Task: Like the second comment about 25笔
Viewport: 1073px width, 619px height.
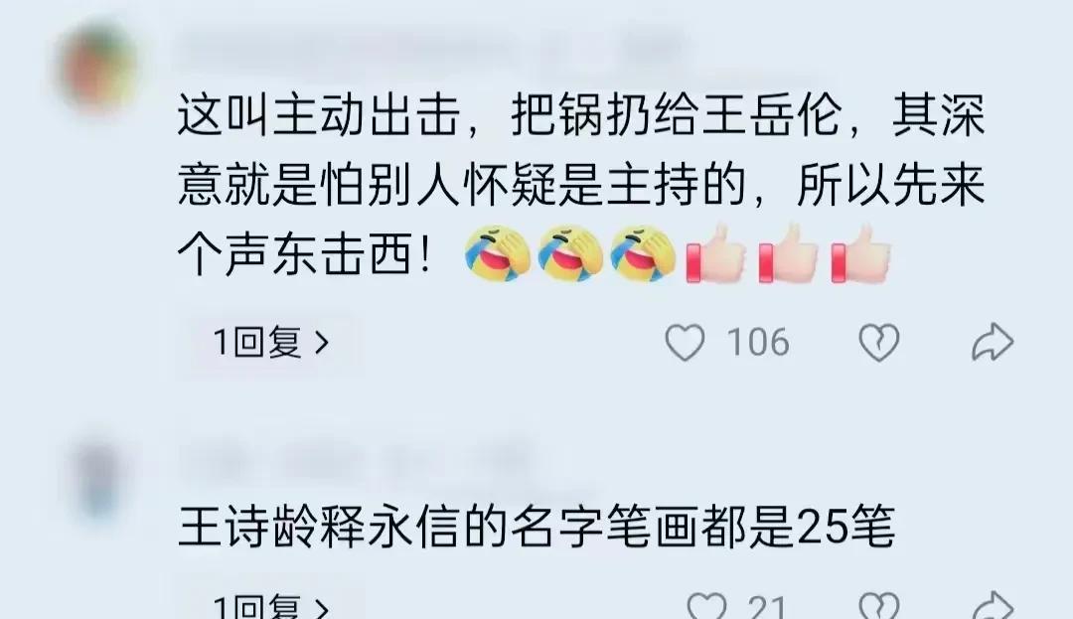Action: point(706,607)
